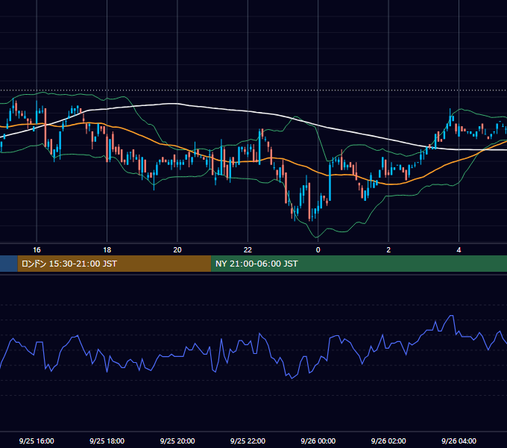Select the NY 21:00-06:00 JST session band
The height and width of the screenshot is (448, 507).
click(359, 264)
